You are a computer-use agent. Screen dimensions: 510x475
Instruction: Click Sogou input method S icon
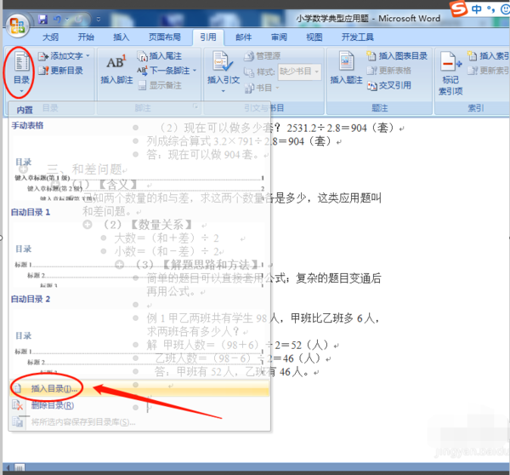tap(459, 9)
